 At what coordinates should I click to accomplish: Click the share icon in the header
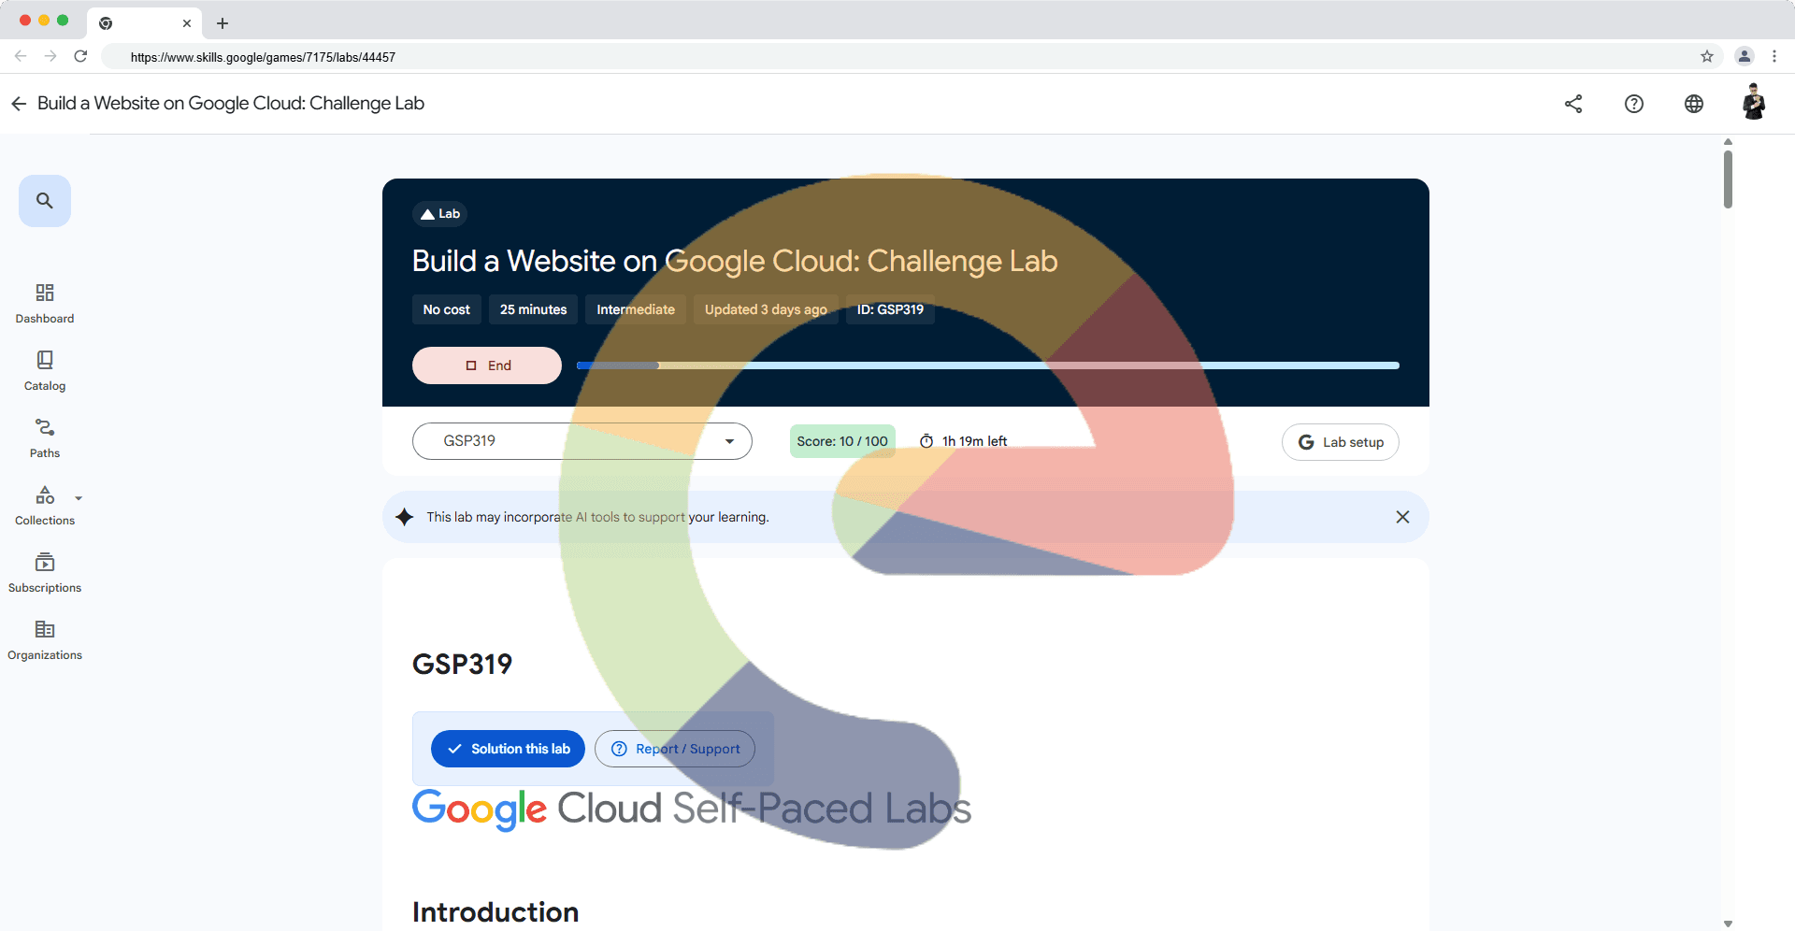tap(1573, 104)
